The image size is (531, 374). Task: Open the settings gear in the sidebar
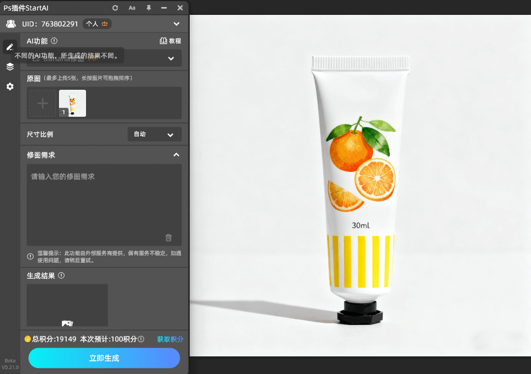pos(9,86)
